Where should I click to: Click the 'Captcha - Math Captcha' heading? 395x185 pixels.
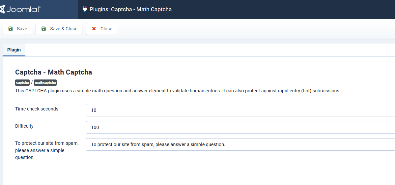click(x=53, y=72)
